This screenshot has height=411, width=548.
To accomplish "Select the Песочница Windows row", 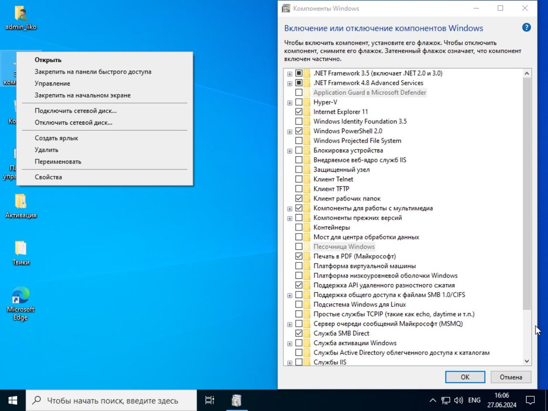I will point(344,247).
